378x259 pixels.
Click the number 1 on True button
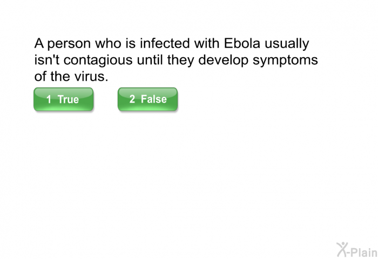49,99
